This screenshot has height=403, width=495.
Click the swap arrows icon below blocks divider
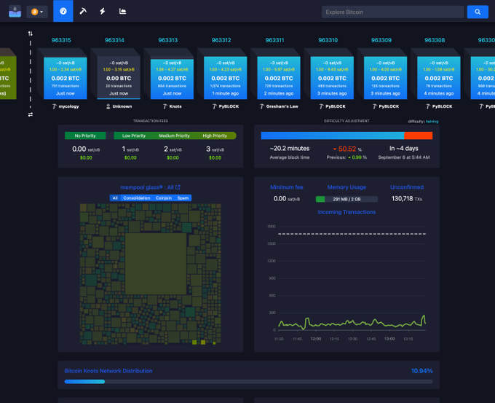[31, 114]
